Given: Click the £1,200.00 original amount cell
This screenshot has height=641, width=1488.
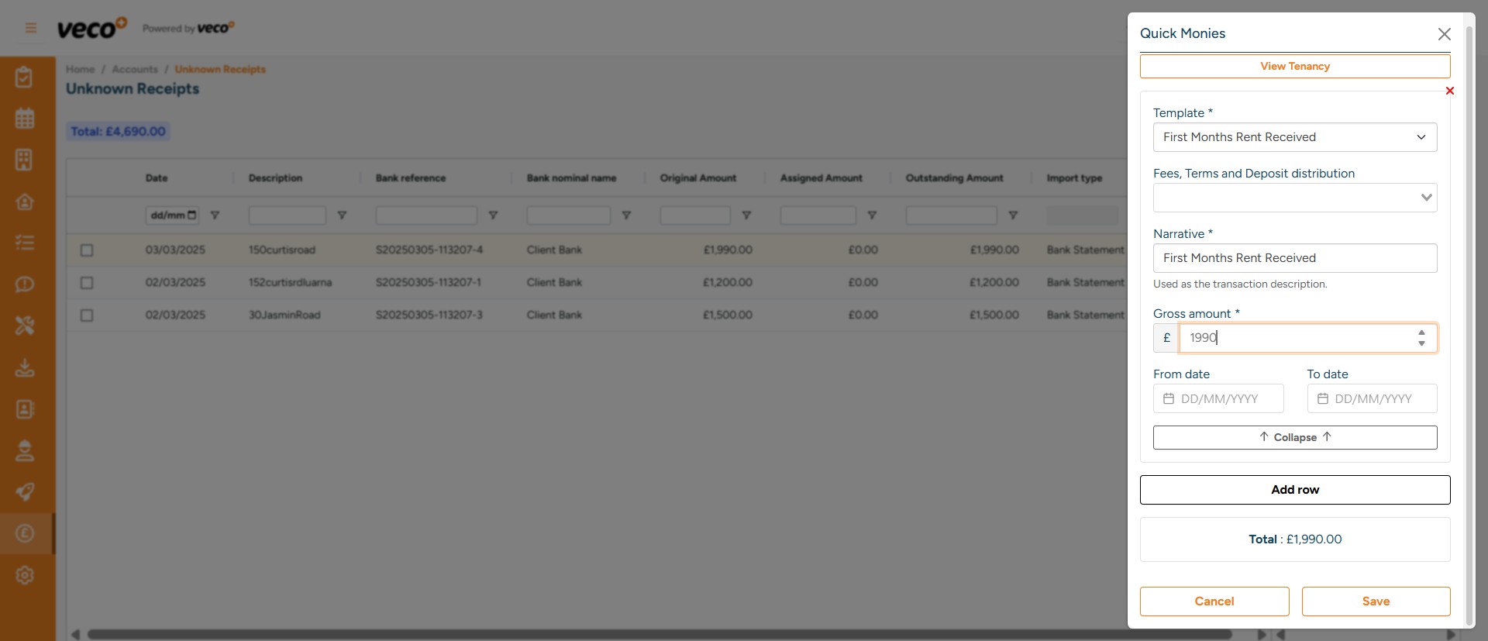Looking at the screenshot, I should pos(727,283).
